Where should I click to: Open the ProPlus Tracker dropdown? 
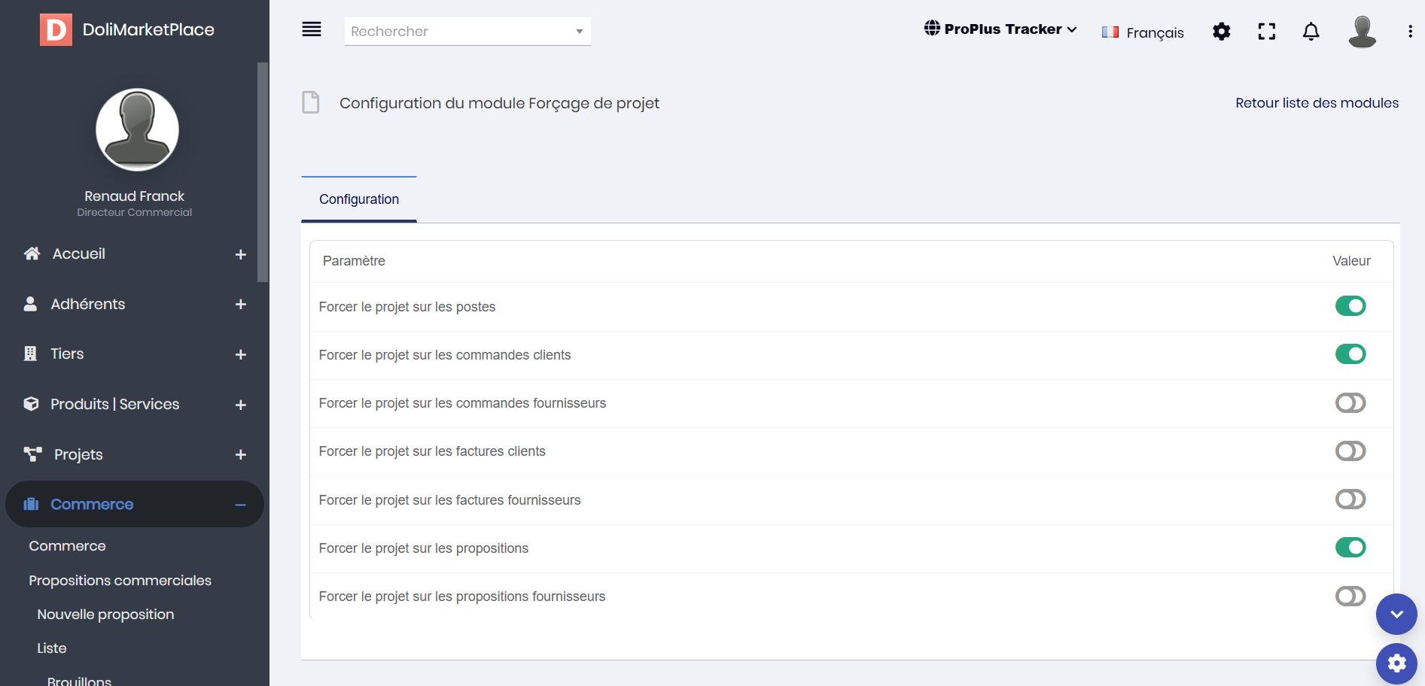pos(1000,29)
